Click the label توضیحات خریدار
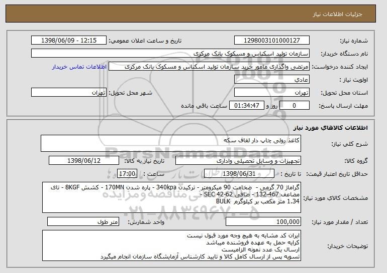 (347, 246)
